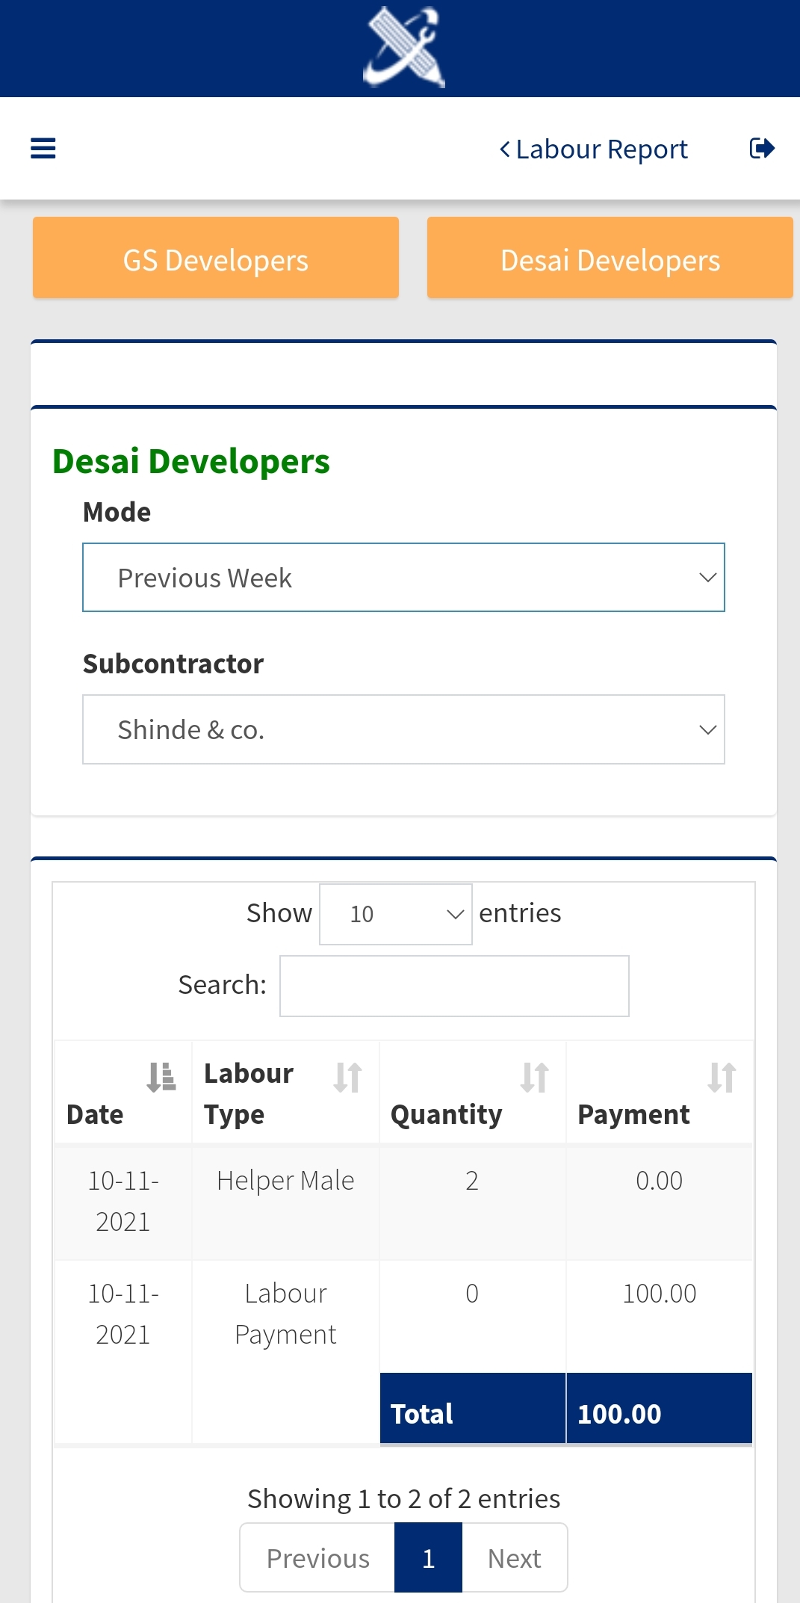Expand Subcontractor dropdown showing Shinde & co.
The width and height of the screenshot is (800, 1603).
coord(403,729)
